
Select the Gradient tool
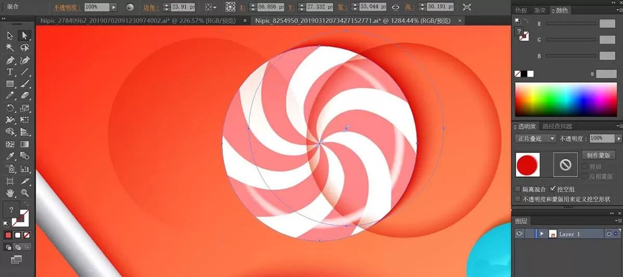[24, 144]
